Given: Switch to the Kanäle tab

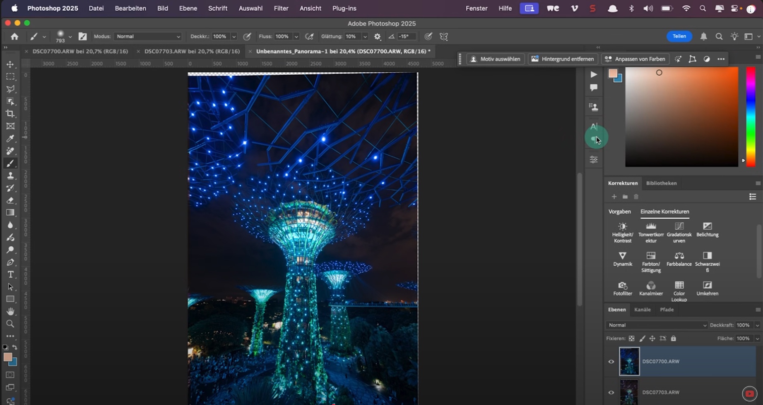Looking at the screenshot, I should pos(642,310).
